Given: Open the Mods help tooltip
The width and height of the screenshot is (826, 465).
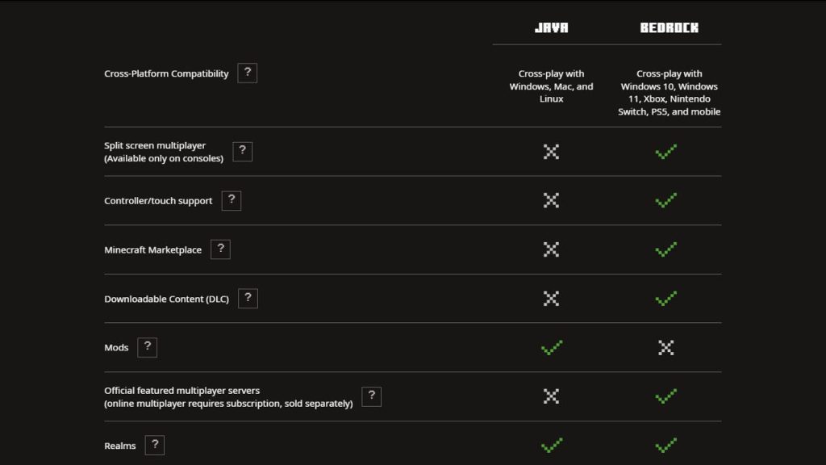Looking at the screenshot, I should (146, 347).
